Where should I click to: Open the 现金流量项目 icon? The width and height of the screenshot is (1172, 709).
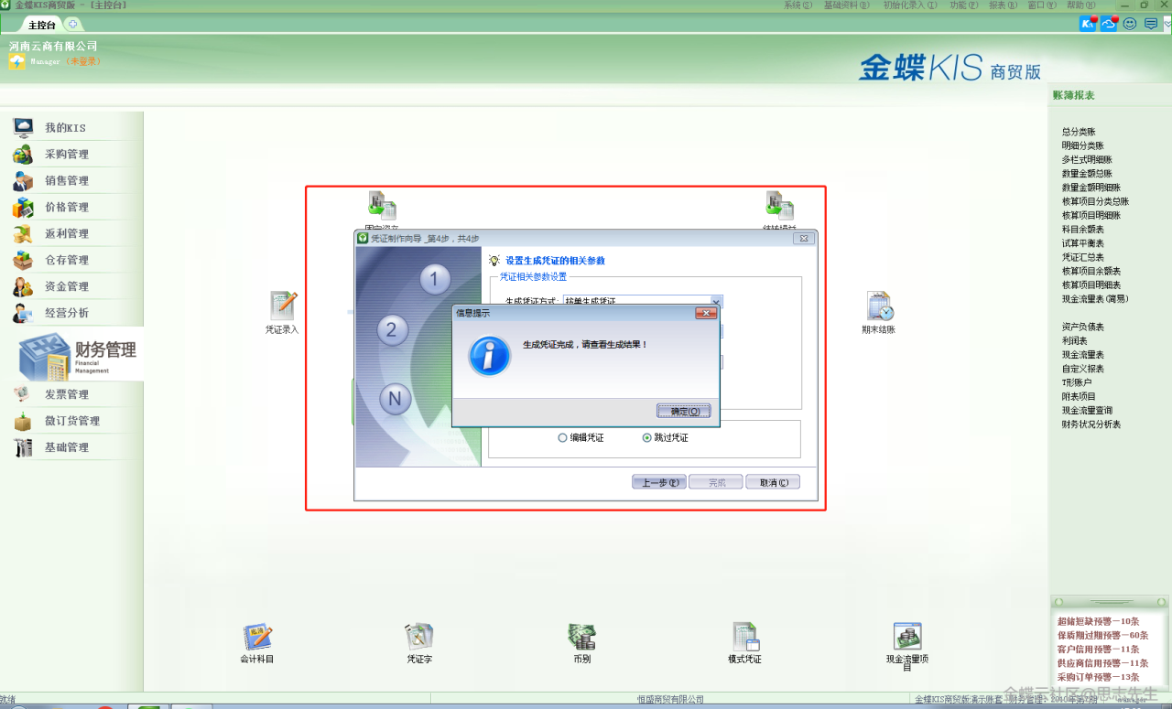906,637
